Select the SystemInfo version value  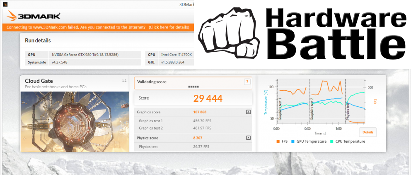(x=59, y=62)
